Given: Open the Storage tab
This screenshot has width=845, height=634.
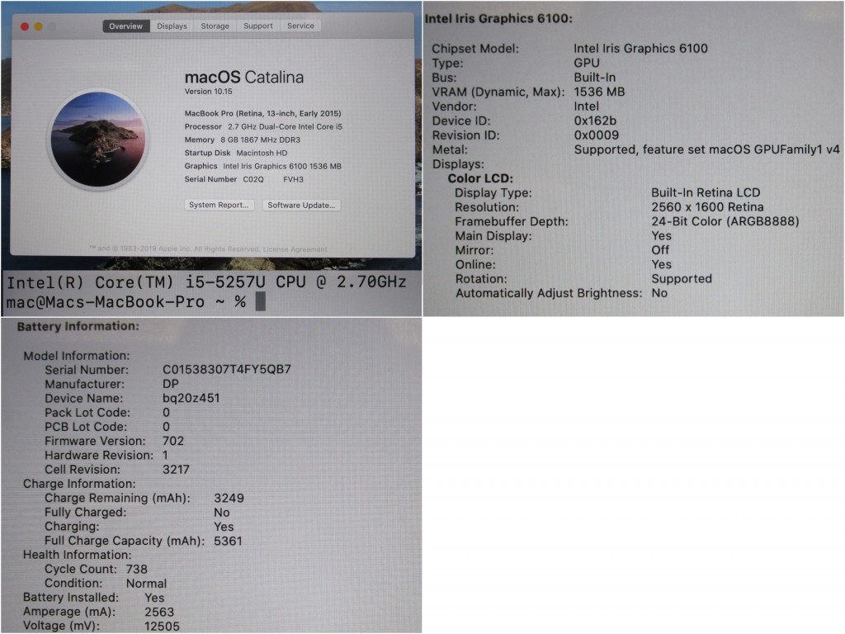Looking at the screenshot, I should [215, 26].
